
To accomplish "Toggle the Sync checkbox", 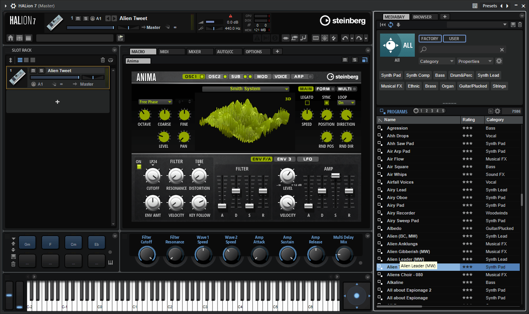I will [326, 103].
